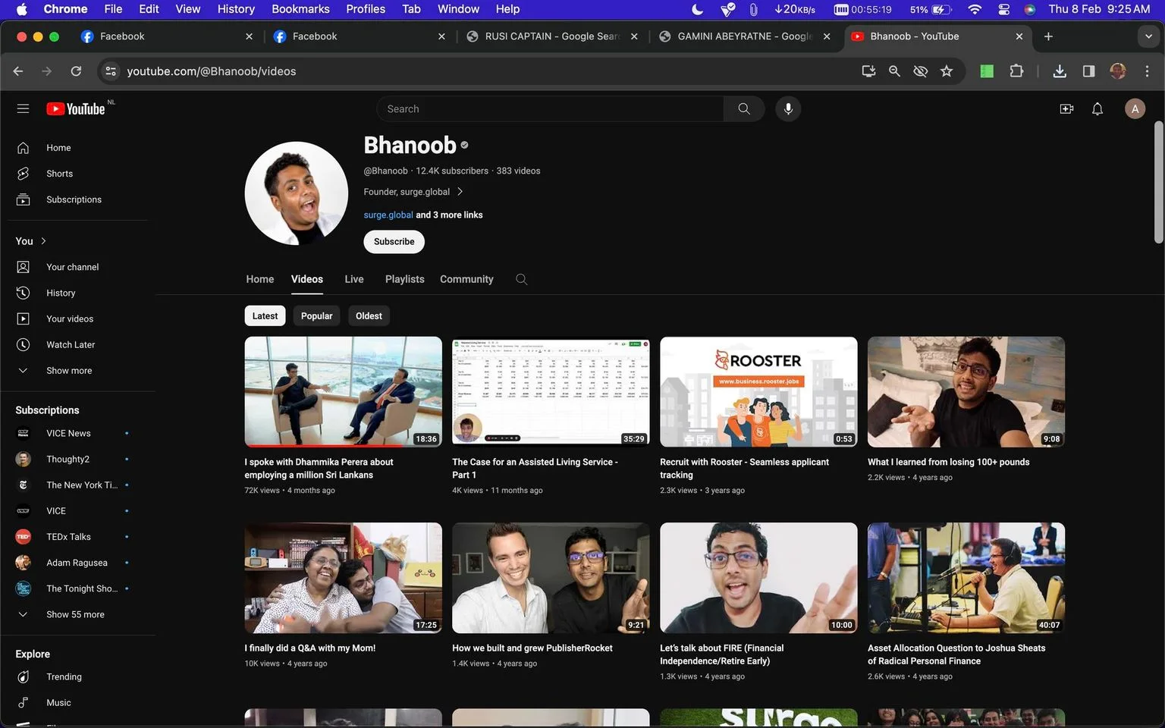Click the search magnifier button
This screenshot has height=728, width=1165.
tap(744, 108)
